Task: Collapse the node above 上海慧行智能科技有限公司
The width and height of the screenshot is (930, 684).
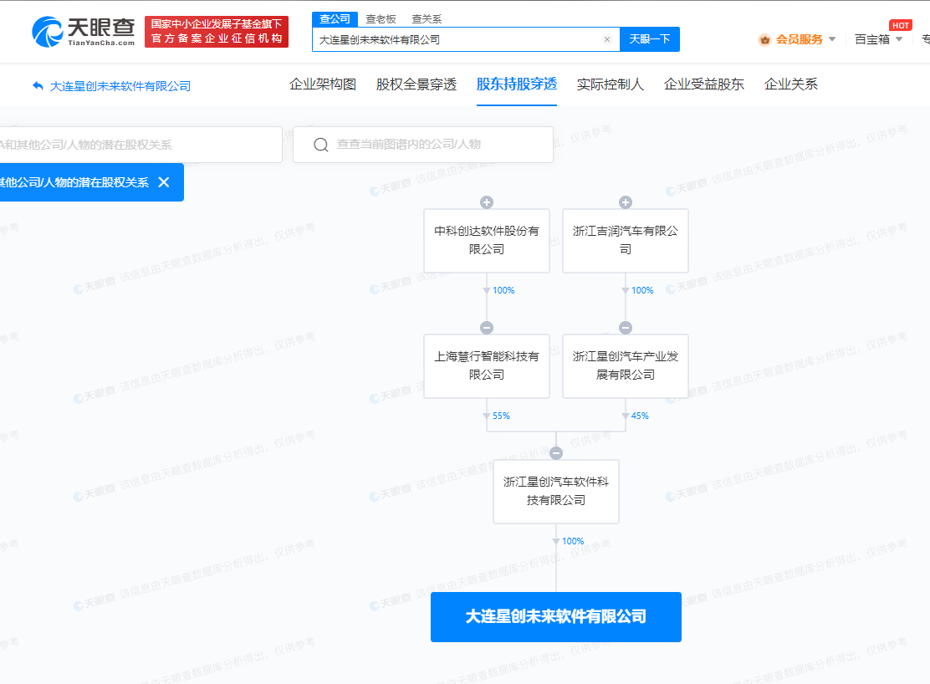Action: click(487, 328)
